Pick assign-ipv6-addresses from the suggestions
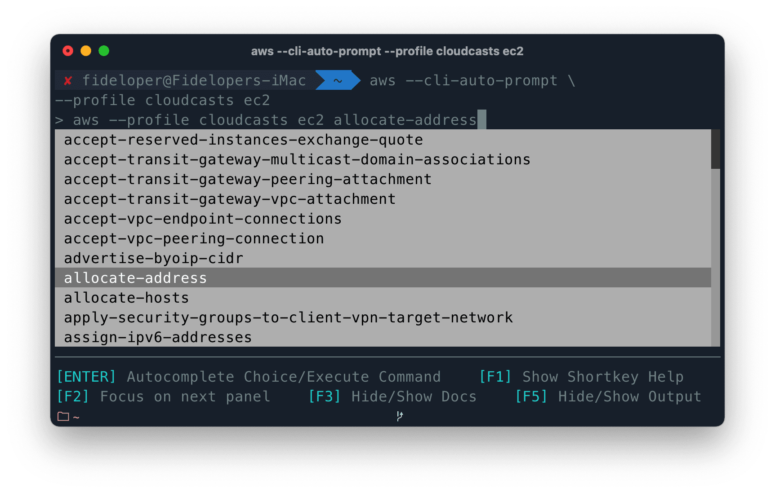 (x=157, y=337)
